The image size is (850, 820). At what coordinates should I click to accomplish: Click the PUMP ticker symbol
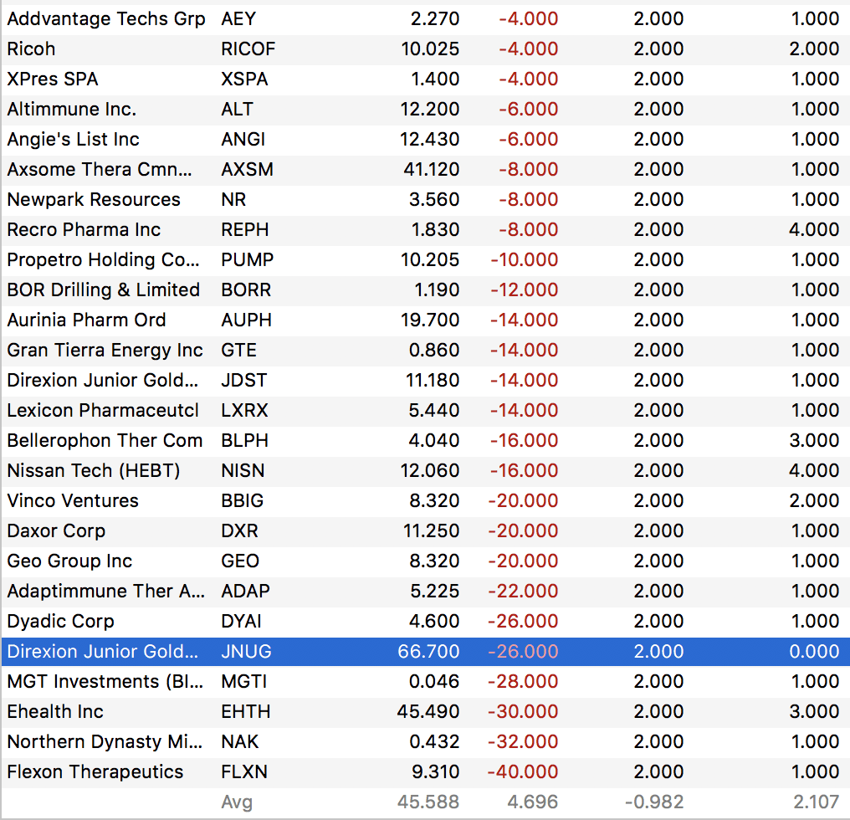tap(247, 259)
